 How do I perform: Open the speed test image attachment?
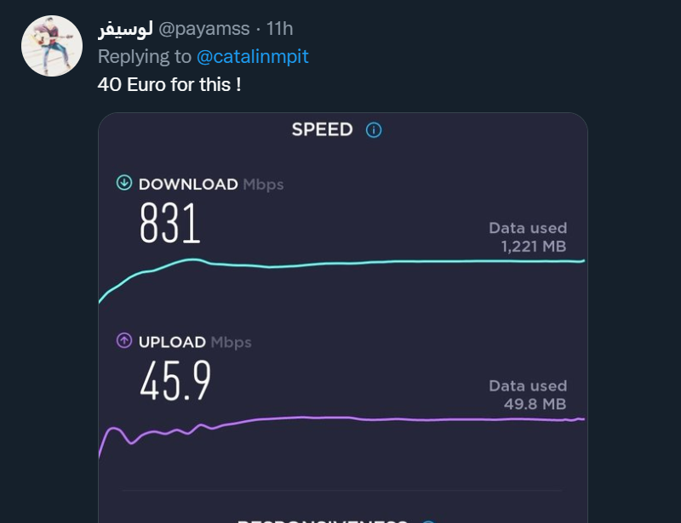343,318
